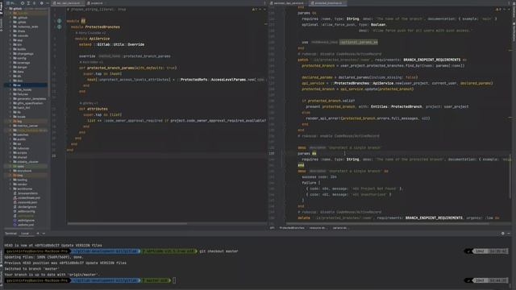This screenshot has height=290, width=516.
Task: Select protected_branches tab in right editor pane
Action: pyautogui.click(x=327, y=3)
